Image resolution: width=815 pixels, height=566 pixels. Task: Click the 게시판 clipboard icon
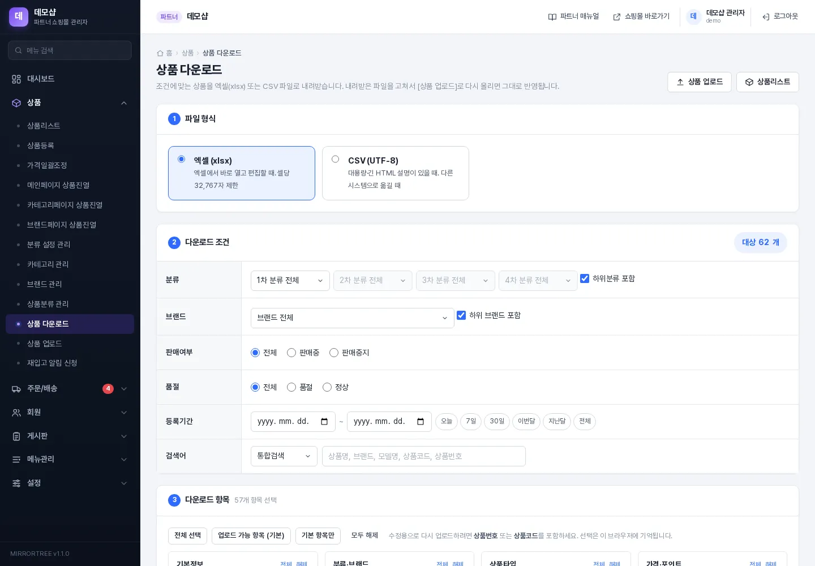coord(16,436)
